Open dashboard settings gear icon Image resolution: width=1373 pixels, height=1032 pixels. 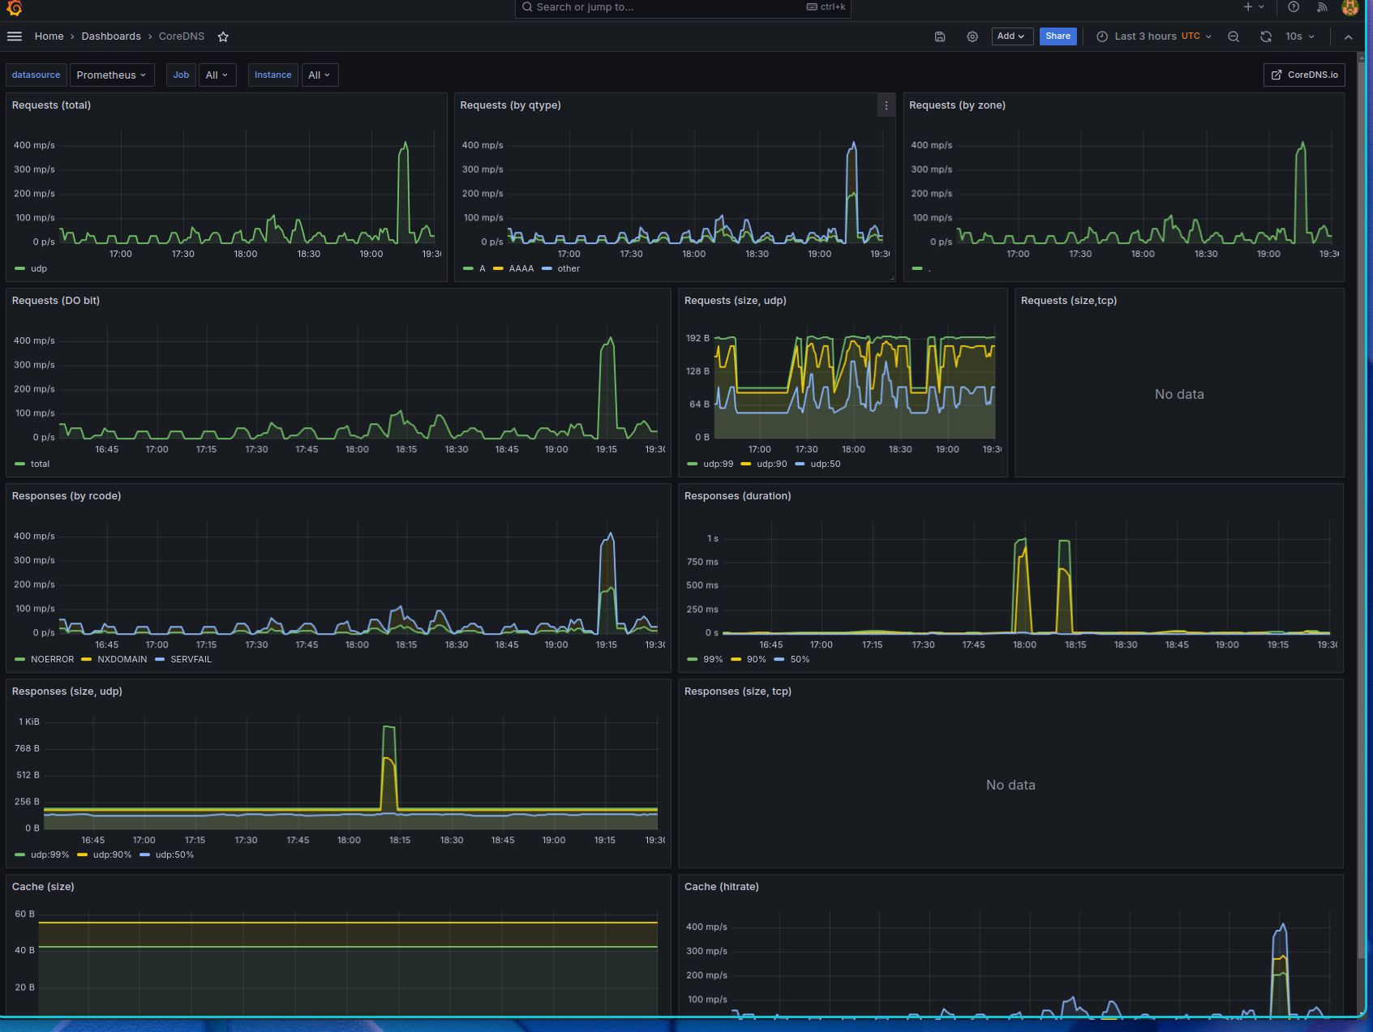click(972, 36)
